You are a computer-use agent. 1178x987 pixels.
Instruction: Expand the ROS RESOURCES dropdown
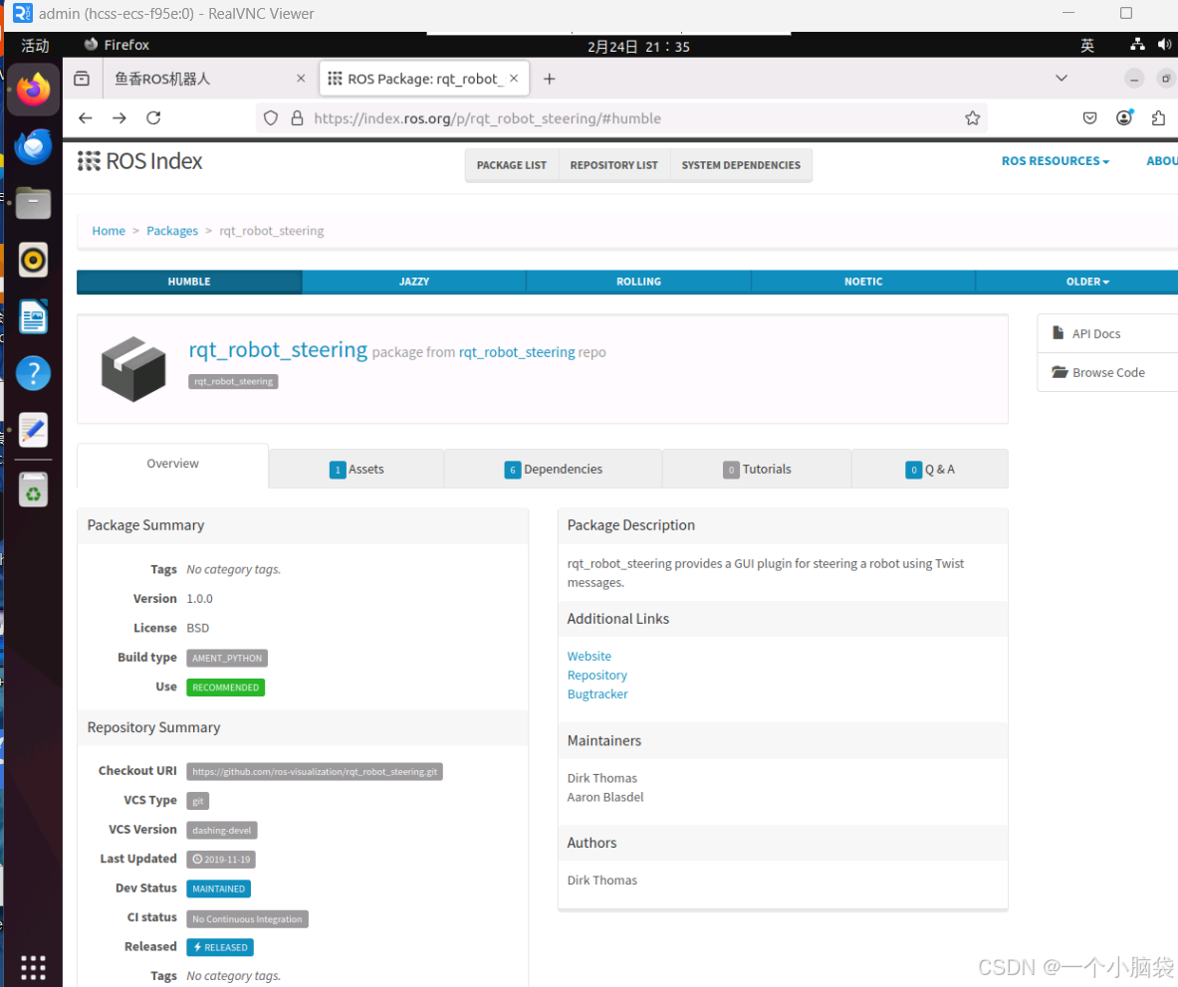pyautogui.click(x=1055, y=160)
